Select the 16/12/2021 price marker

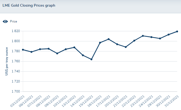coord(100,43)
